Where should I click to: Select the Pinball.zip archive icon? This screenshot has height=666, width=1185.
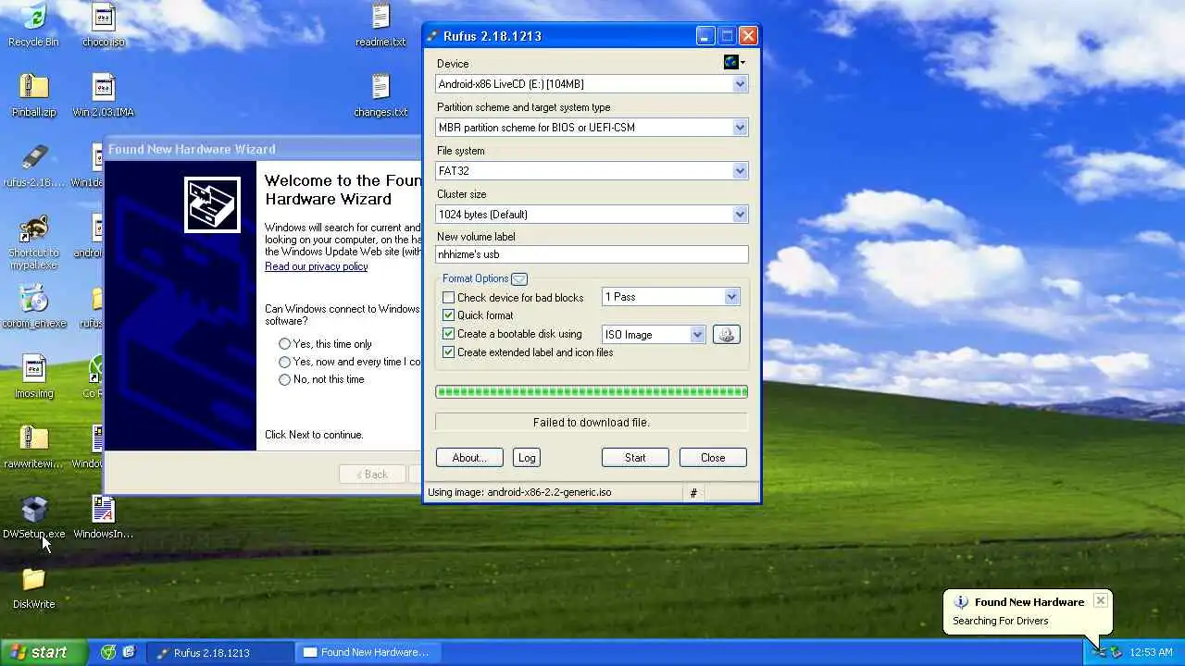[x=33, y=95]
